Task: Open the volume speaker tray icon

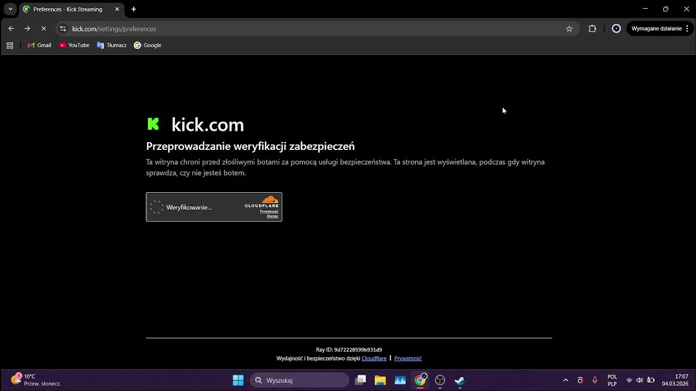Action: point(639,380)
